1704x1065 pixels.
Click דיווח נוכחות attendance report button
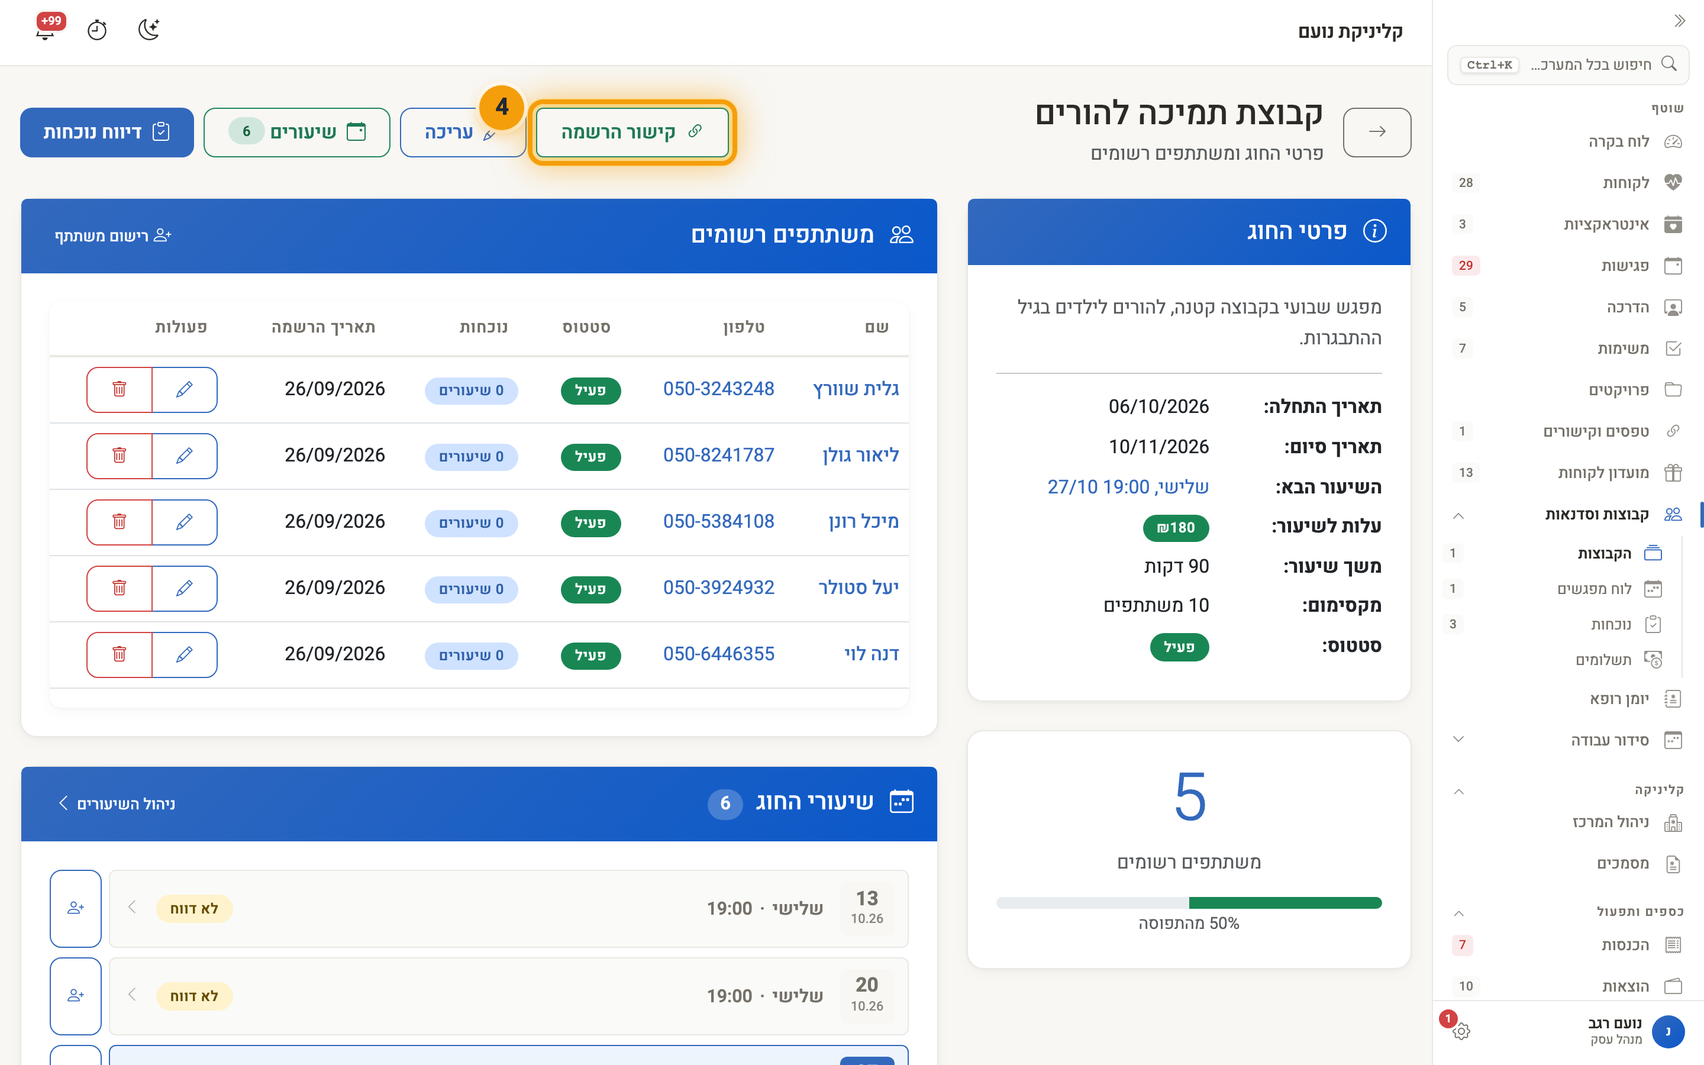pos(107,132)
